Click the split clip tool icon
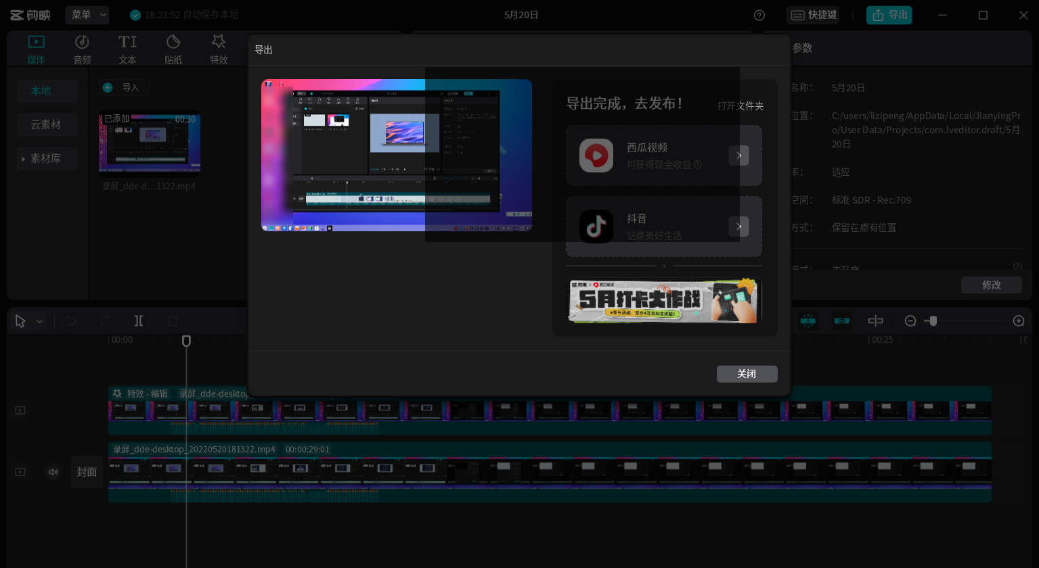This screenshot has width=1039, height=568. (x=139, y=321)
